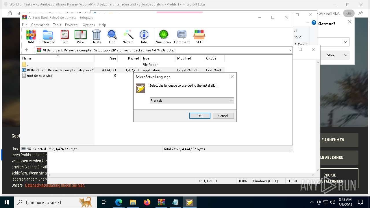Open the Datenschutzerklärung link

coord(55,185)
